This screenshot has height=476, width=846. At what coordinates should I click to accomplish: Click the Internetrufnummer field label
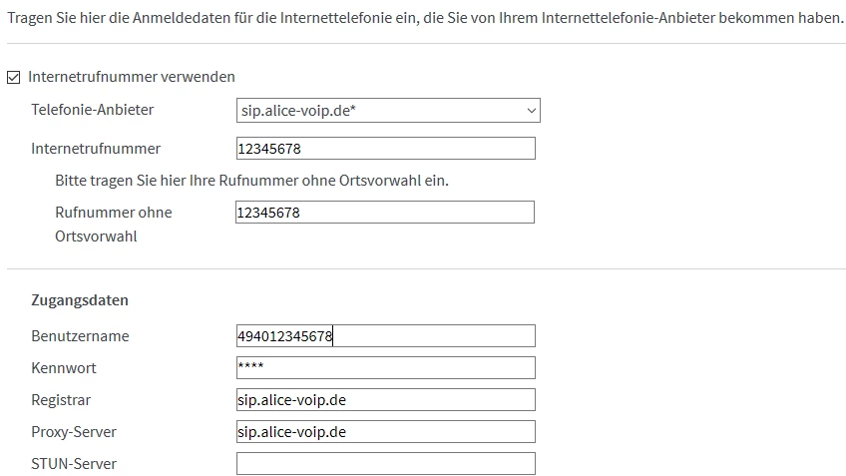[x=96, y=149]
